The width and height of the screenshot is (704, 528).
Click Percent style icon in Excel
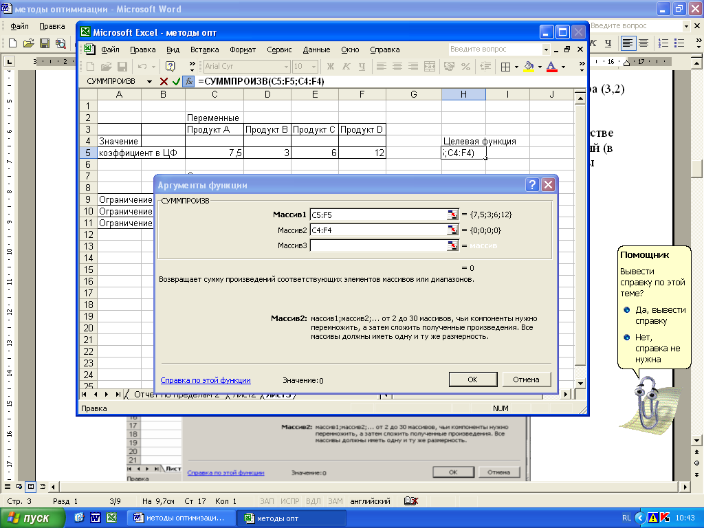(x=465, y=67)
